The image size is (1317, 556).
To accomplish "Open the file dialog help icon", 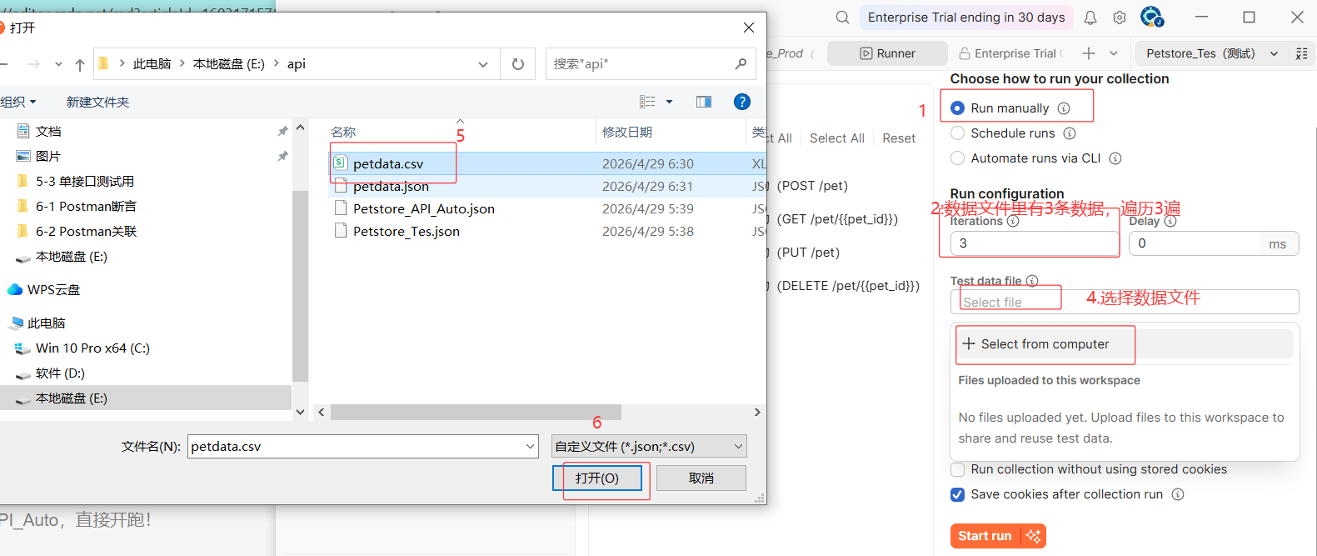I will click(x=742, y=102).
